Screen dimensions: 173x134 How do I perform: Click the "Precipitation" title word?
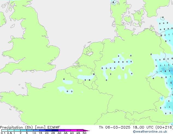(11, 127)
